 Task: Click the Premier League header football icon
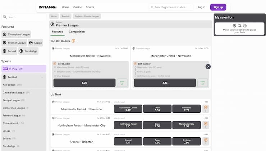pos(52,24)
